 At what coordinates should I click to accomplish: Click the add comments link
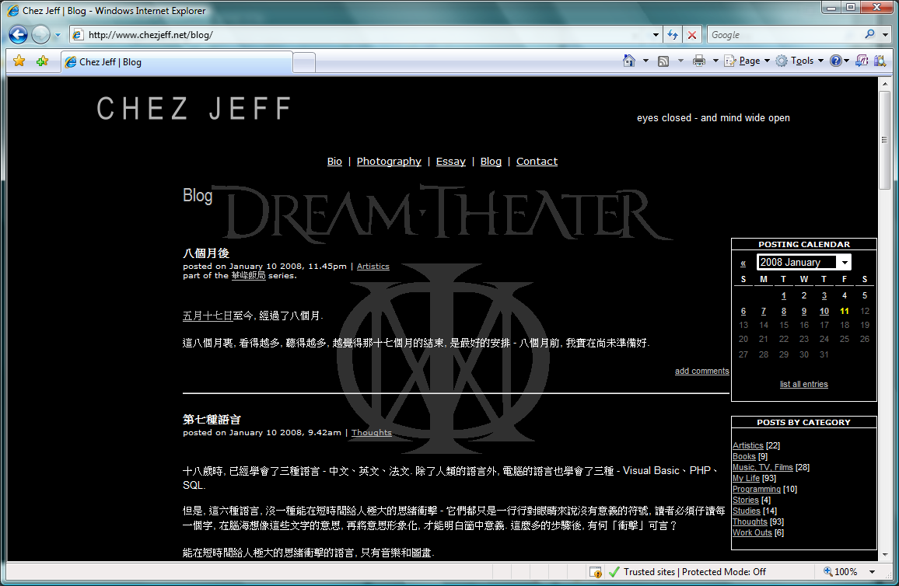701,371
